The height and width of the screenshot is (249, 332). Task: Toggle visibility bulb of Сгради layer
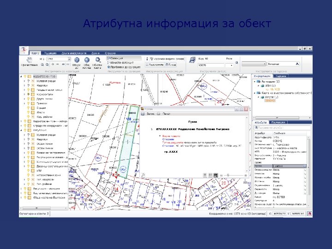[x=29, y=108]
